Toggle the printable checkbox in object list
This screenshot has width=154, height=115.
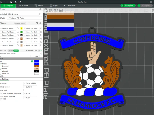(x=32, y=61)
